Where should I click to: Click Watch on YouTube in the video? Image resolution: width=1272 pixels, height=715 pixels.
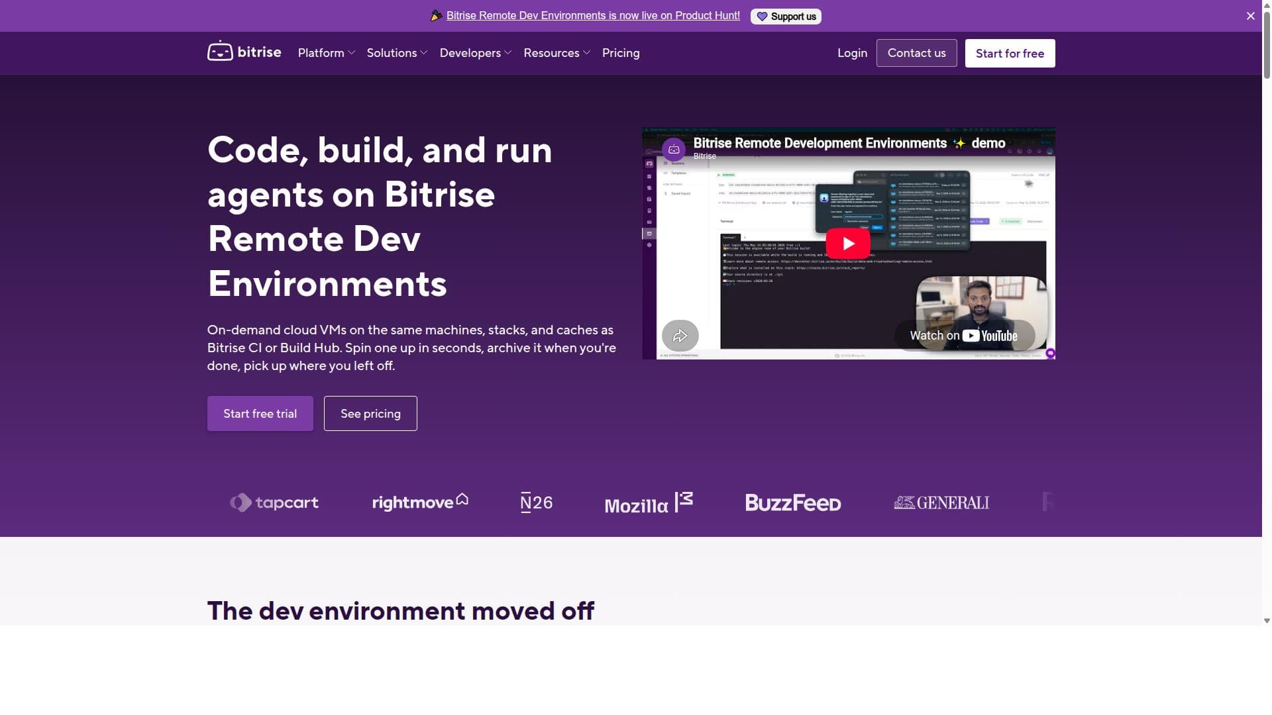click(x=964, y=336)
